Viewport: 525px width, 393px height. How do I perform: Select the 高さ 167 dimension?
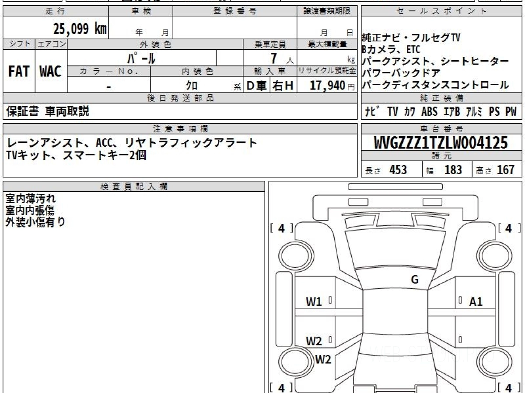[x=495, y=170]
